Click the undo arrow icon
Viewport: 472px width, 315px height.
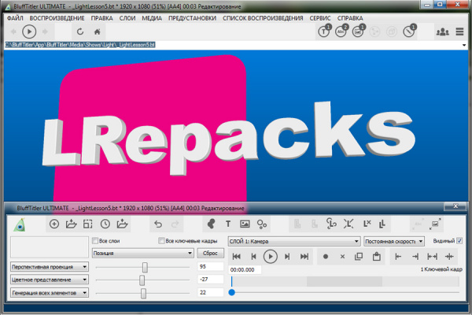[x=158, y=224]
